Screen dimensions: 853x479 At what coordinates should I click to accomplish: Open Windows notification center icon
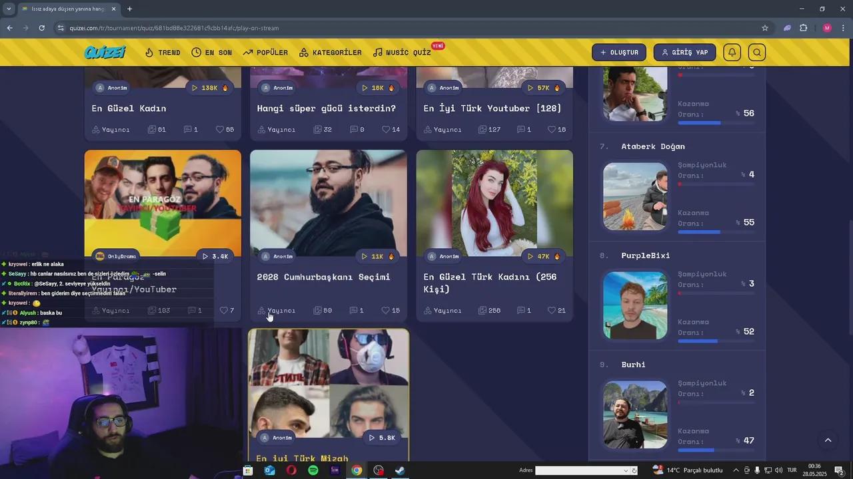tap(839, 470)
